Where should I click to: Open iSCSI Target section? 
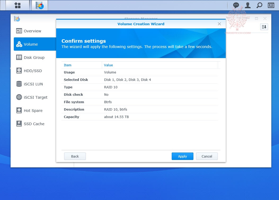click(35, 97)
